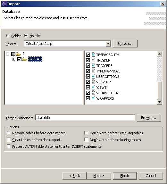Click the file list scroll down arrow

(160, 102)
